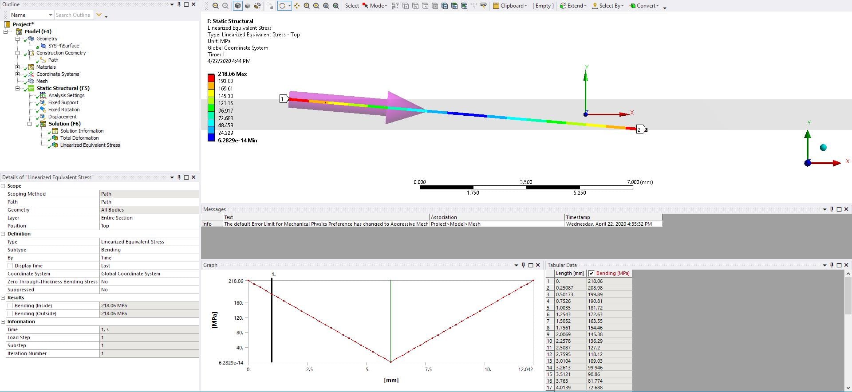This screenshot has height=392, width=852.
Task: Expand the Materials tree node
Action: 18,67
